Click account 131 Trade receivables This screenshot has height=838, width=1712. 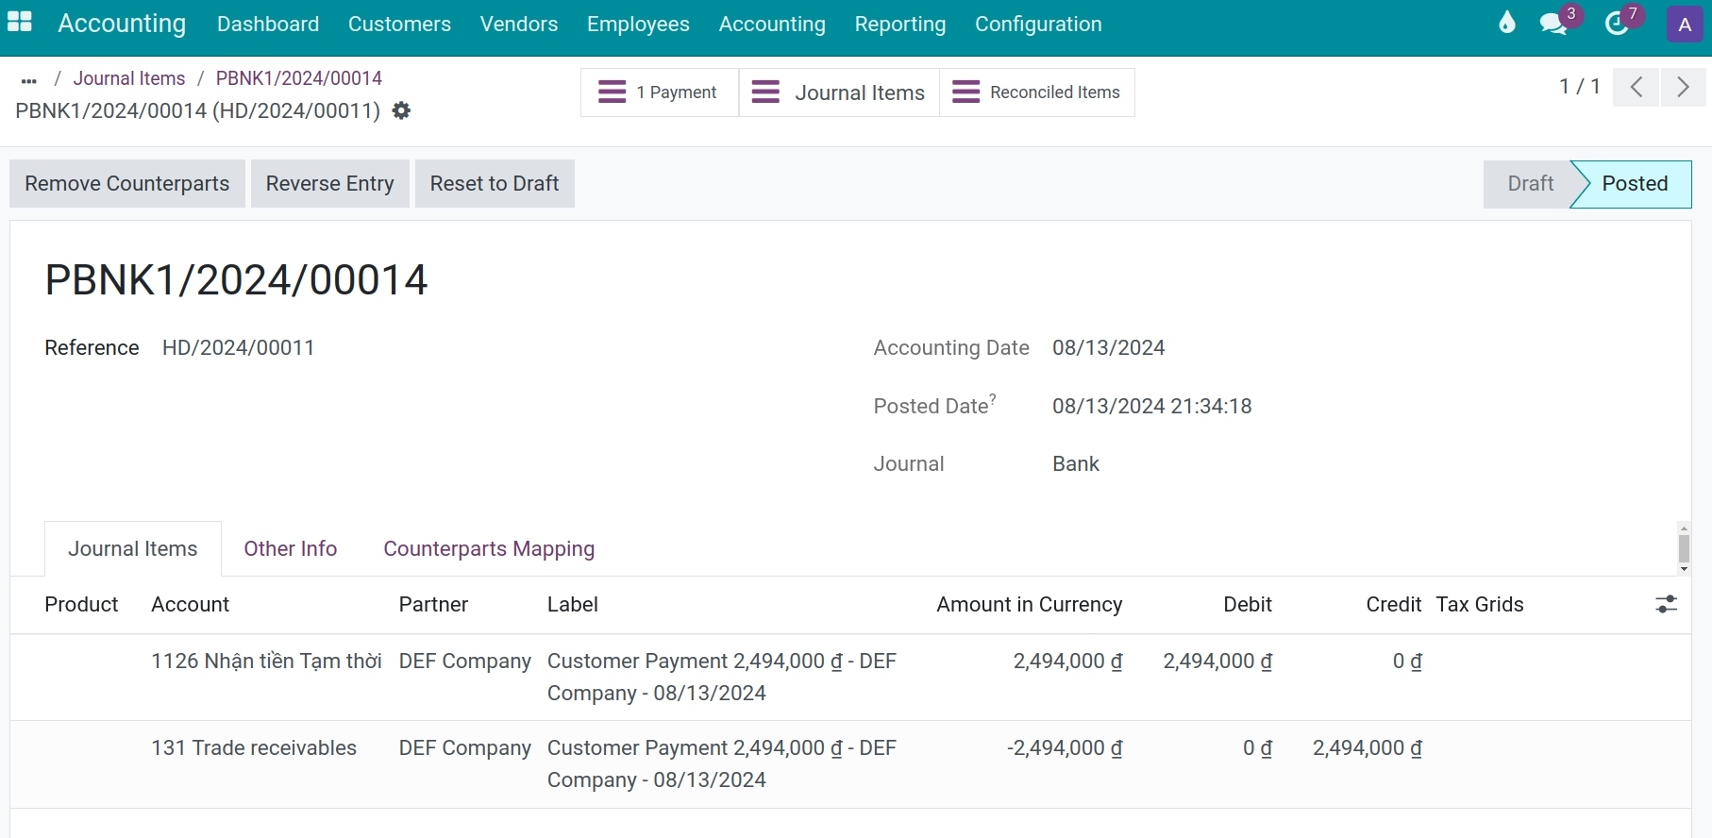254,747
